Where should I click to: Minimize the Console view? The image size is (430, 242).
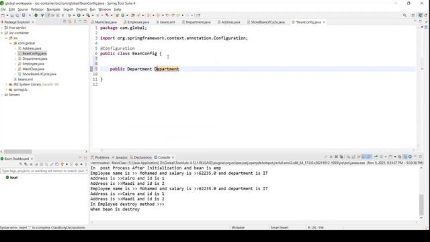click(415, 157)
